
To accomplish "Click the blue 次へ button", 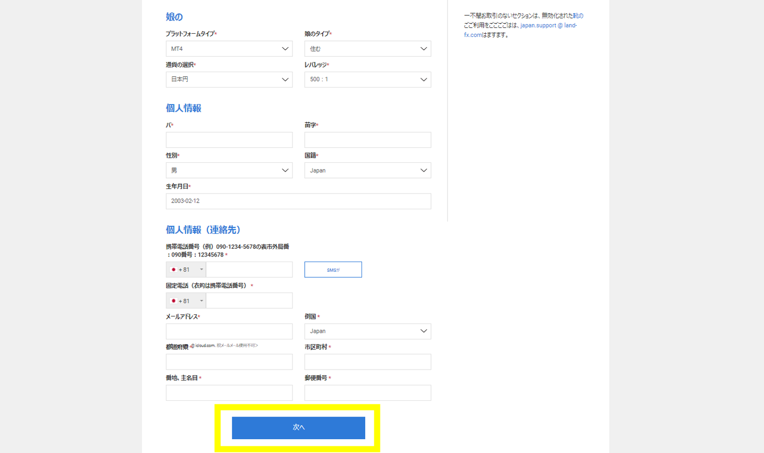I will click(x=299, y=427).
